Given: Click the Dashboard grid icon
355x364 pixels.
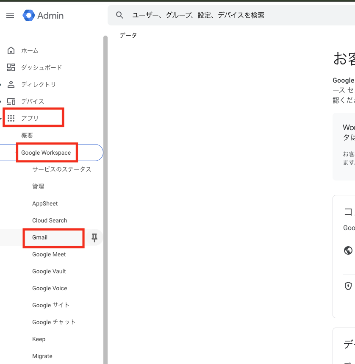Looking at the screenshot, I should 11,68.
